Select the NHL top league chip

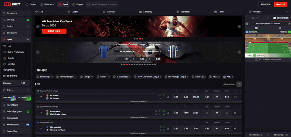[228, 77]
